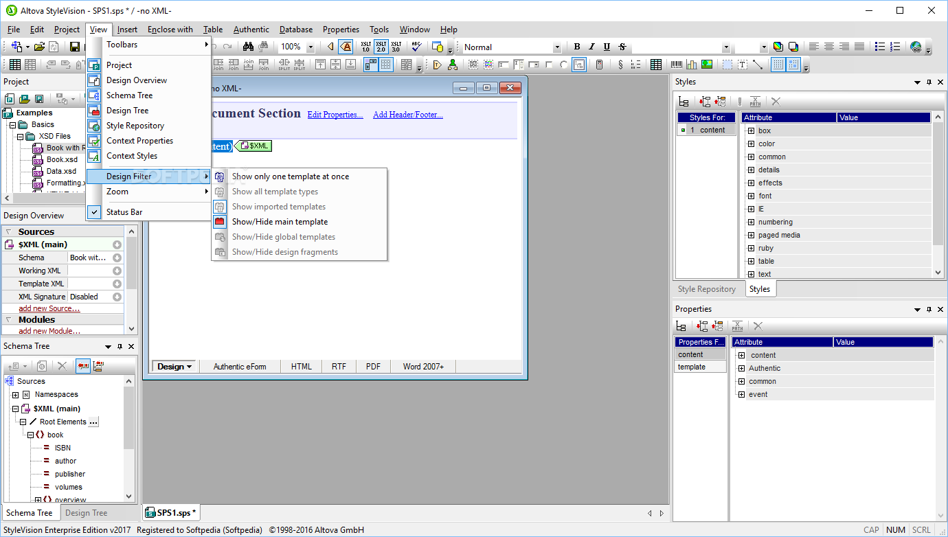
Task: Open the Insert menu
Action: tap(127, 30)
